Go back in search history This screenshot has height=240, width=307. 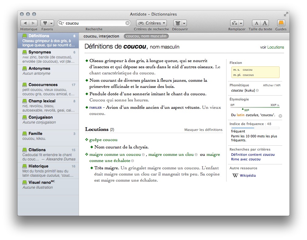(x=25, y=23)
